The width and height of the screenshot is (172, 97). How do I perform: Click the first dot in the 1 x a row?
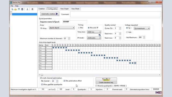[53, 48]
